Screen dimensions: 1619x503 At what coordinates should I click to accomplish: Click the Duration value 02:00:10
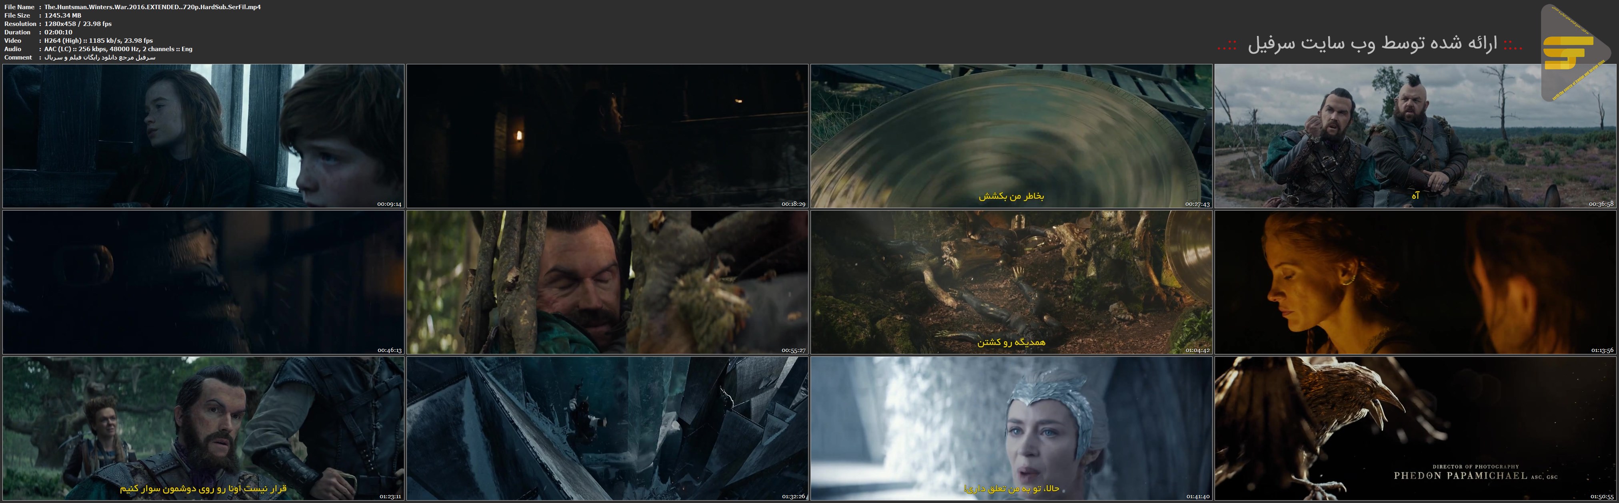coord(58,32)
